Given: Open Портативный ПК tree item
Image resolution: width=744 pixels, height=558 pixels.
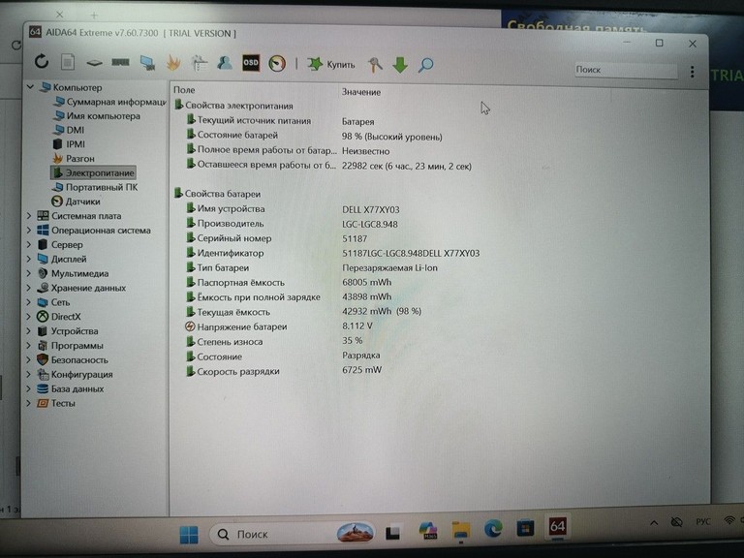Looking at the screenshot, I should [x=95, y=187].
